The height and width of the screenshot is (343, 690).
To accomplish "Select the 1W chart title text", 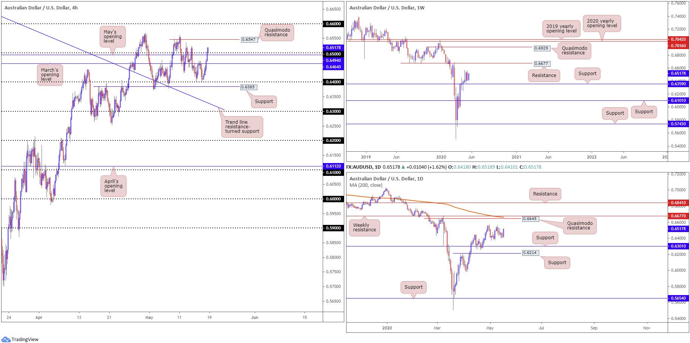I will point(387,8).
